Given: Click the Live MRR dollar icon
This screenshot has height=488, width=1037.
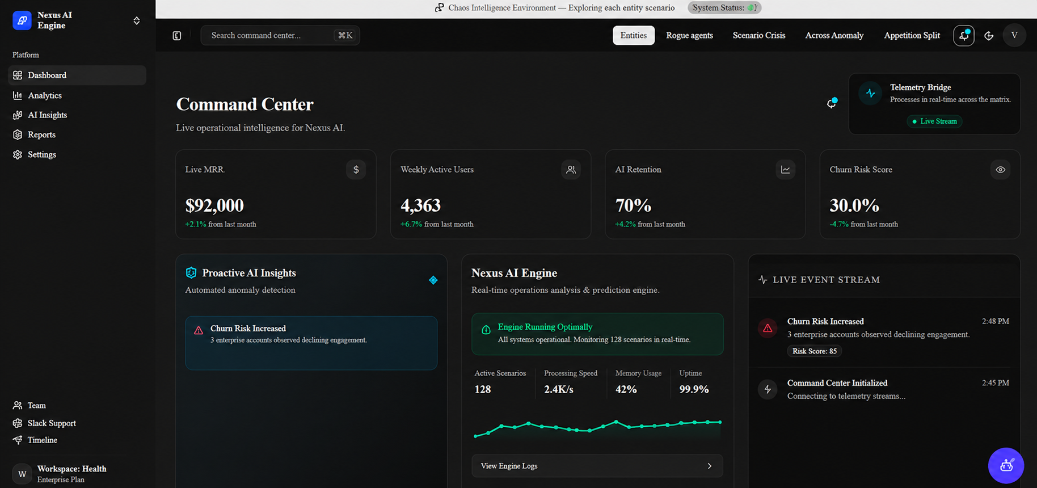Looking at the screenshot, I should [x=356, y=170].
